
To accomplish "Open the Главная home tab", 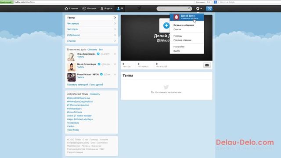I will click(x=71, y=8).
